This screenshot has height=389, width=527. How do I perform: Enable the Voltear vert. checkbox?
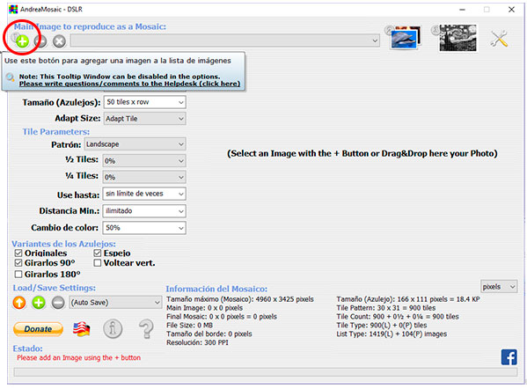pos(98,262)
